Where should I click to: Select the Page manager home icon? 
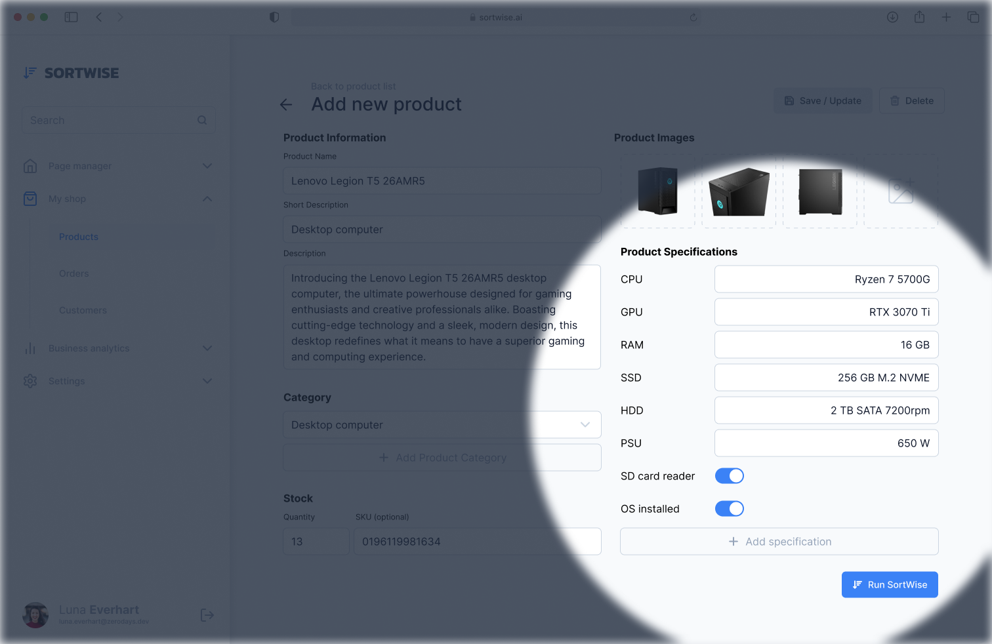[x=30, y=166]
